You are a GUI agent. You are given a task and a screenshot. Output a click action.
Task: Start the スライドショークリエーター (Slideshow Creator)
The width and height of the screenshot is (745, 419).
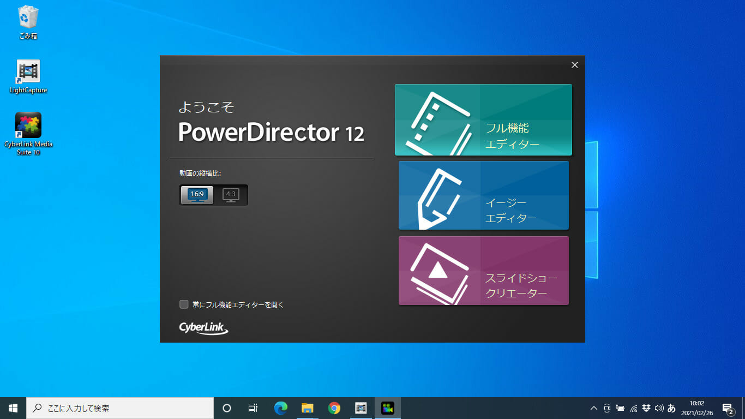(x=483, y=271)
